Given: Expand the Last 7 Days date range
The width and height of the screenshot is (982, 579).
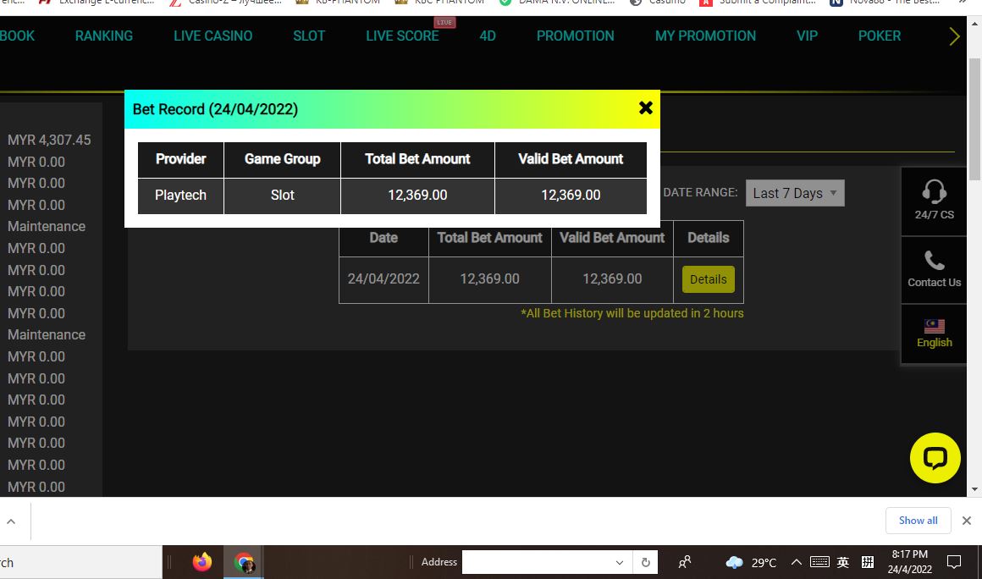Looking at the screenshot, I should pos(794,193).
